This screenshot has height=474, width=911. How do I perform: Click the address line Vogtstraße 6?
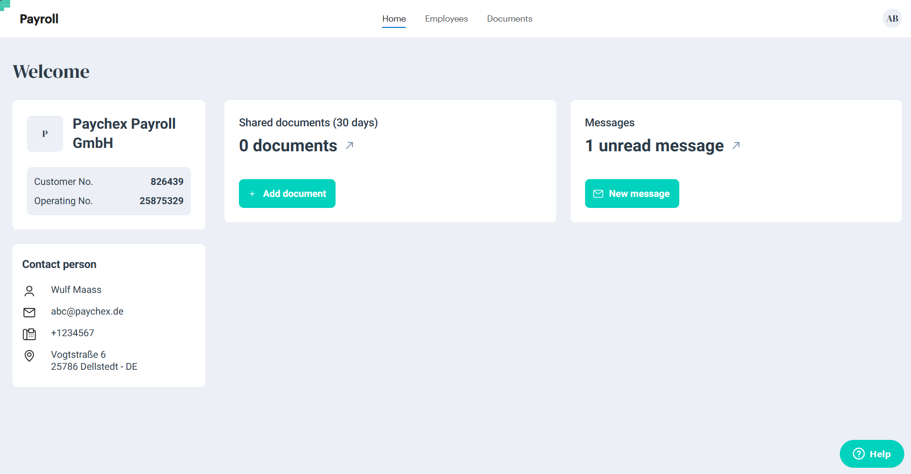78,354
